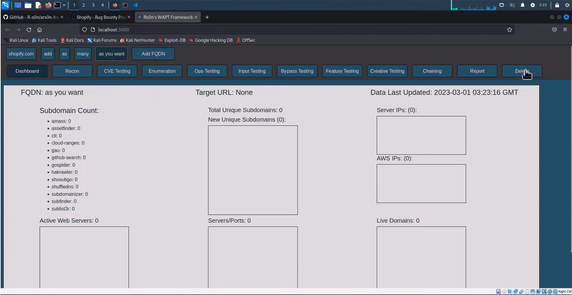Select the 'add' FQDN button
572x295 pixels.
(x=48, y=54)
